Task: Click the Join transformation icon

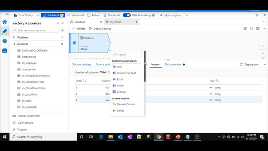Action: (114, 67)
